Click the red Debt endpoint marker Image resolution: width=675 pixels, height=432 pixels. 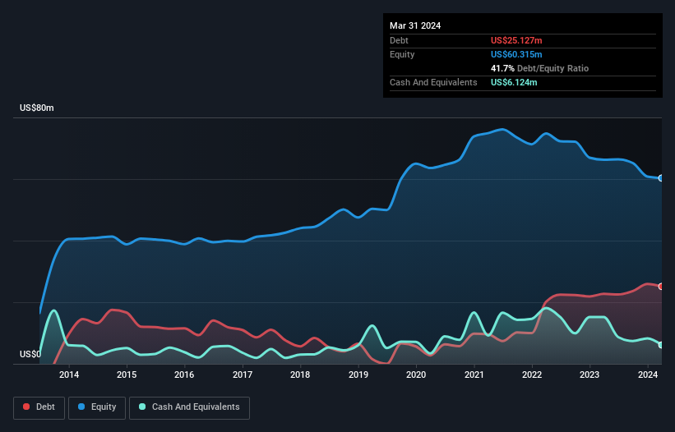[x=660, y=287]
